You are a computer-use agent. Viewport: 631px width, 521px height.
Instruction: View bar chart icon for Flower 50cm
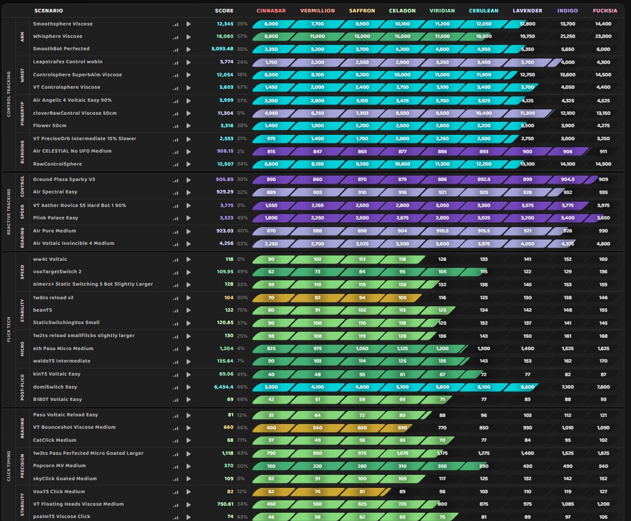175,126
